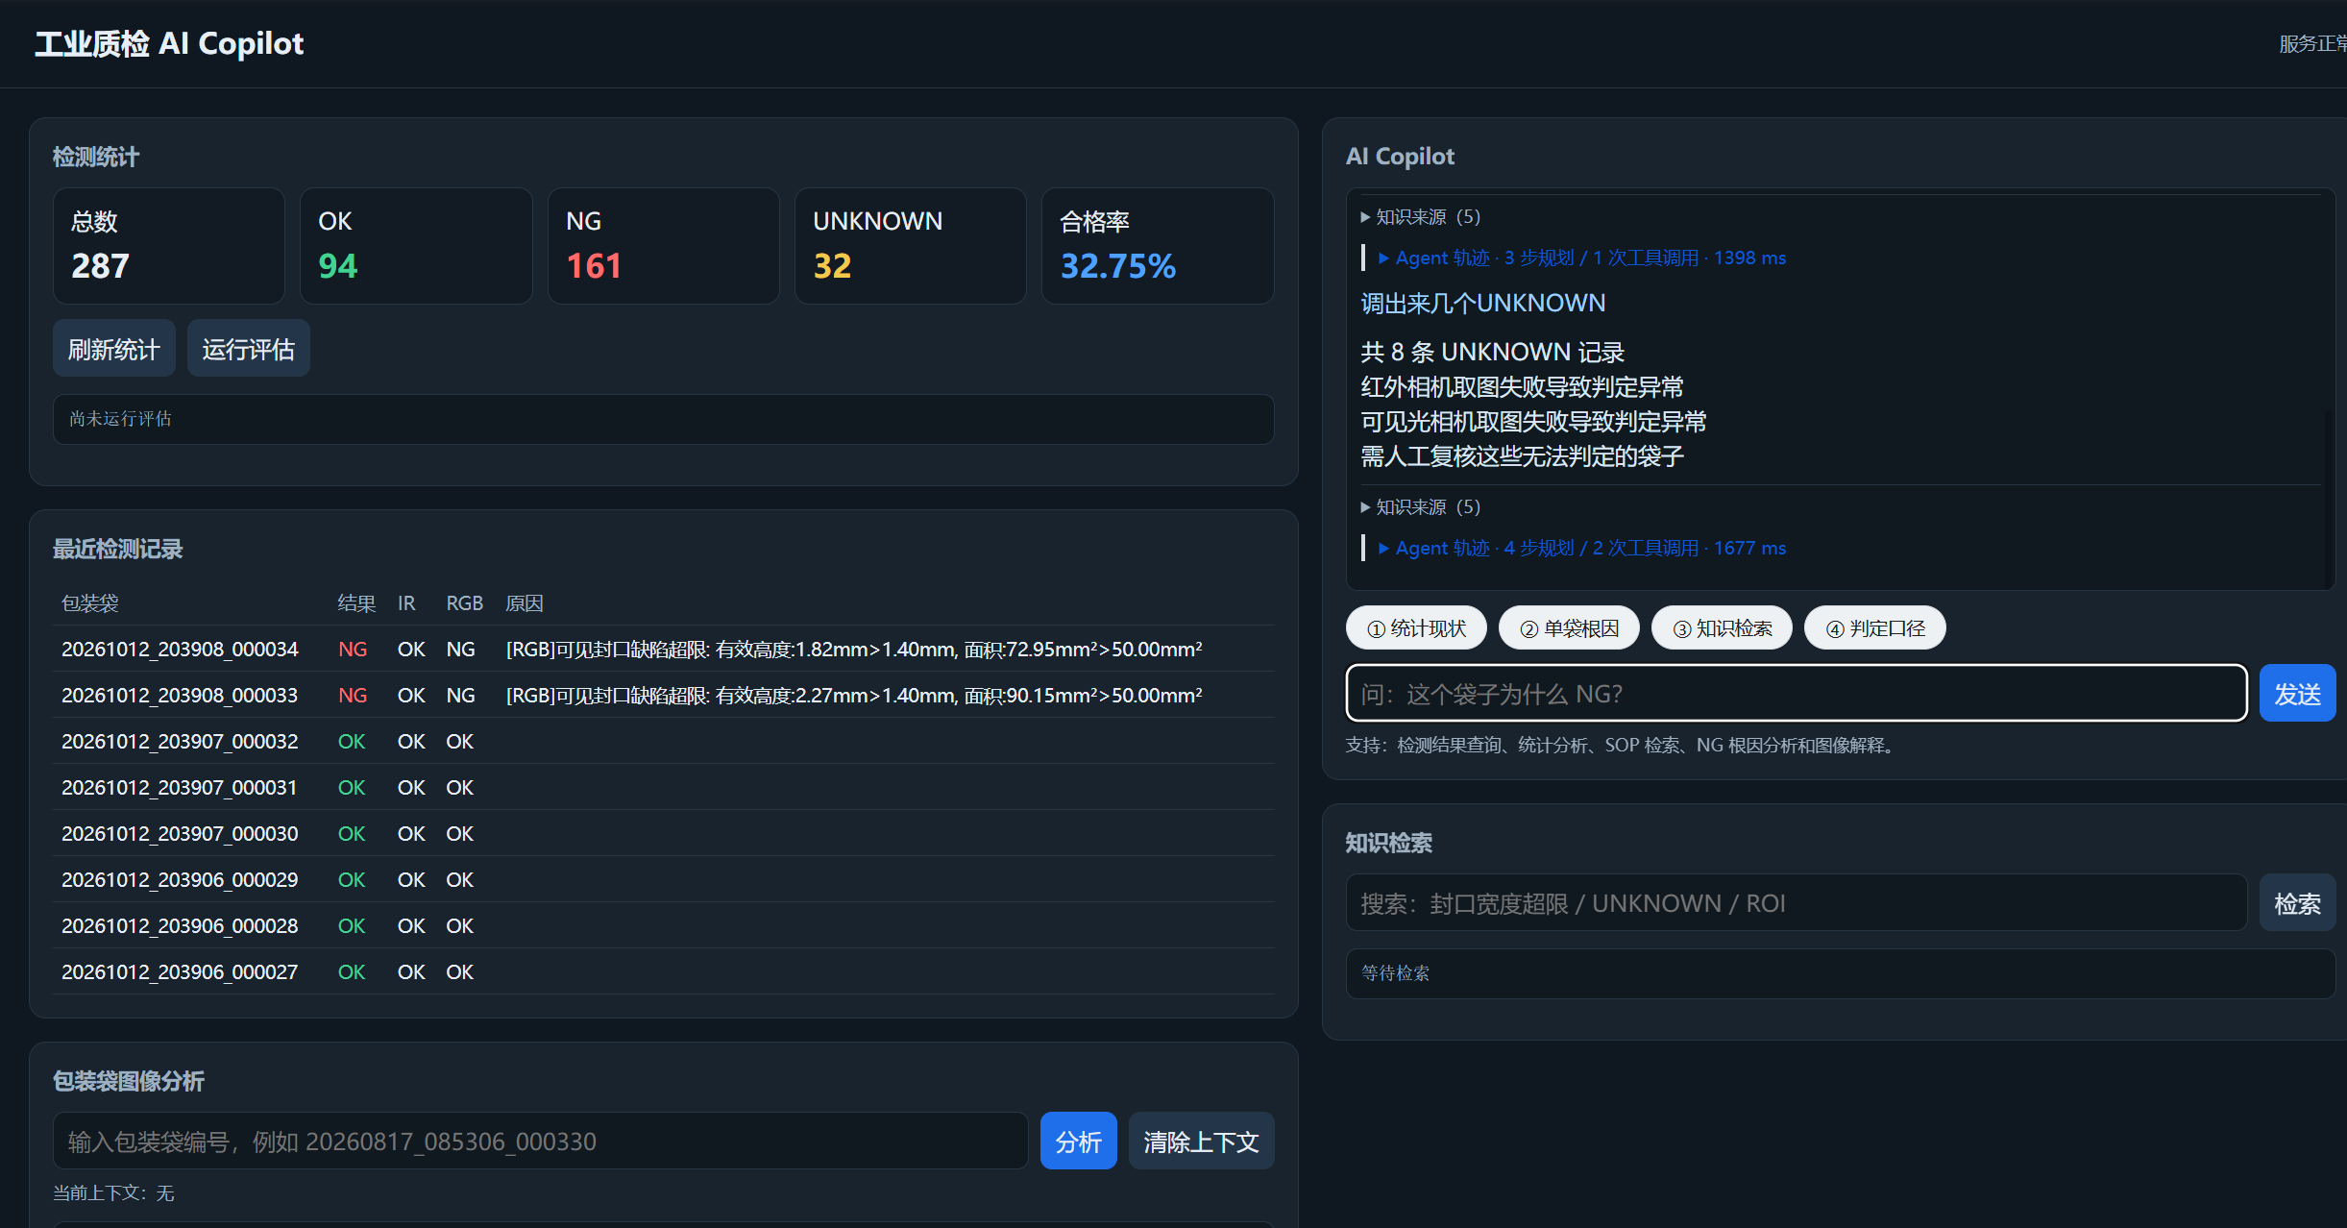This screenshot has width=2347, height=1228.
Task: Click the OK 94 statistic card
Action: pyautogui.click(x=416, y=246)
